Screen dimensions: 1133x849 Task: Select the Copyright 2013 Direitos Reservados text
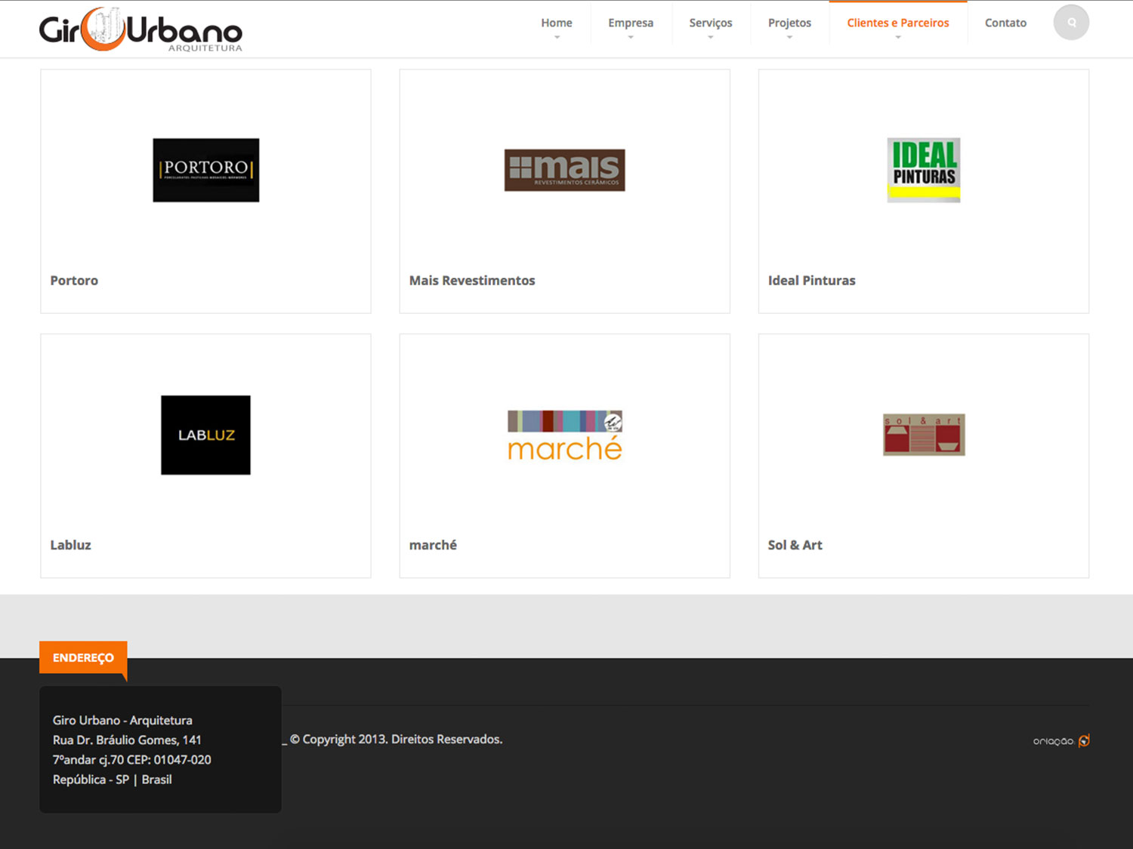click(396, 739)
